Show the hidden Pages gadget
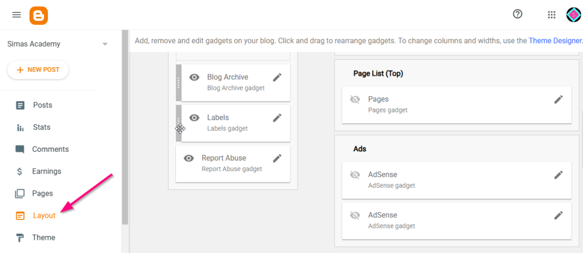This screenshot has height=253, width=583. pyautogui.click(x=355, y=99)
